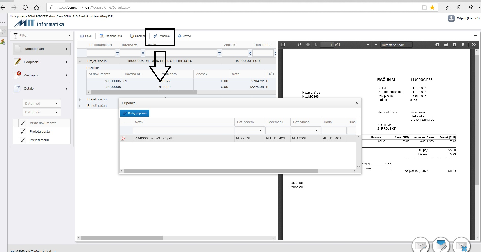Click Priponke dialog horizontal scrollbar

[221, 171]
